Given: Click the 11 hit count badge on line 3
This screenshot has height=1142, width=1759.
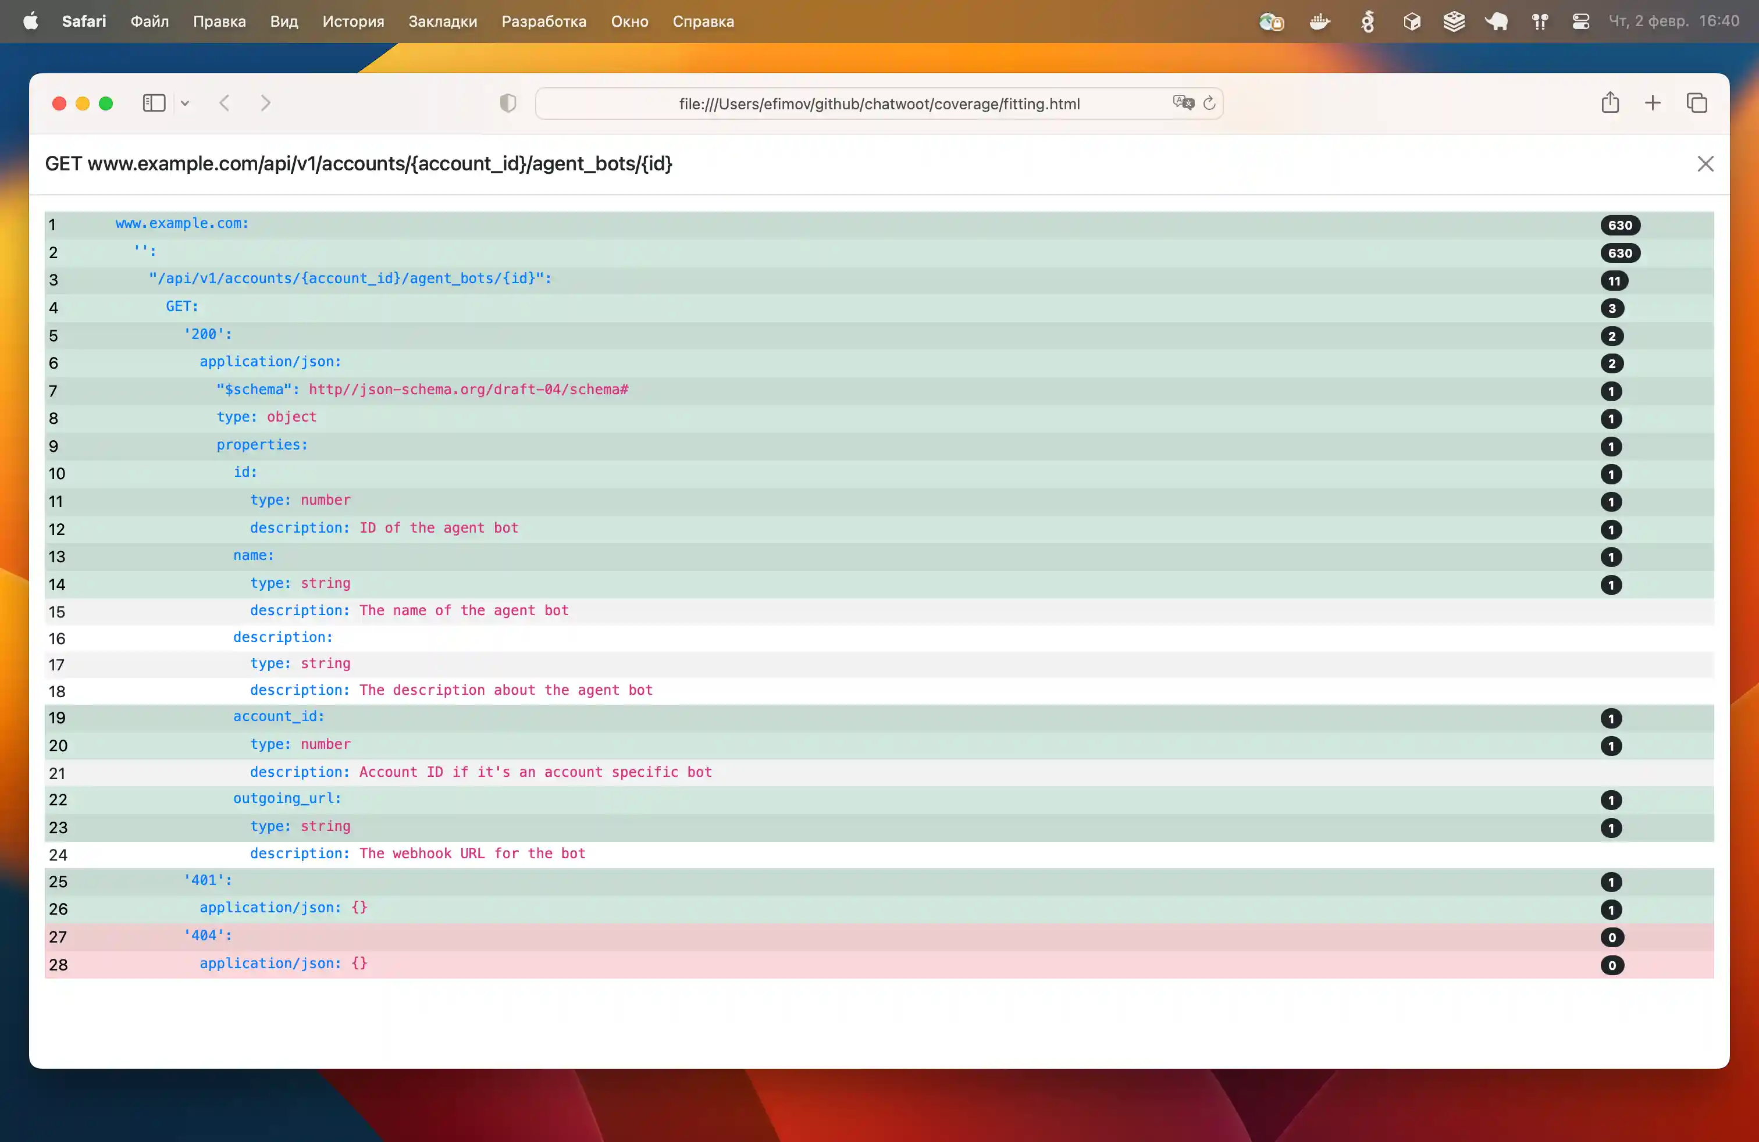Looking at the screenshot, I should click(x=1614, y=281).
